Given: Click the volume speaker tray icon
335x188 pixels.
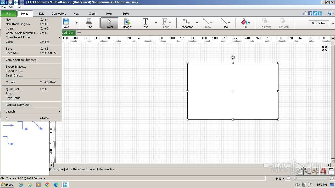Looking at the screenshot, I should point(298,185).
